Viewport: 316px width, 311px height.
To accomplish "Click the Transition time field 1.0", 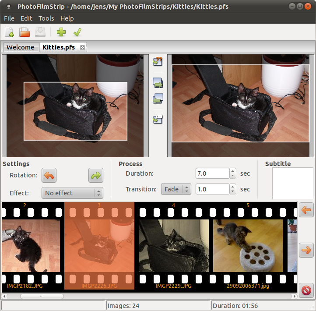I will point(212,189).
